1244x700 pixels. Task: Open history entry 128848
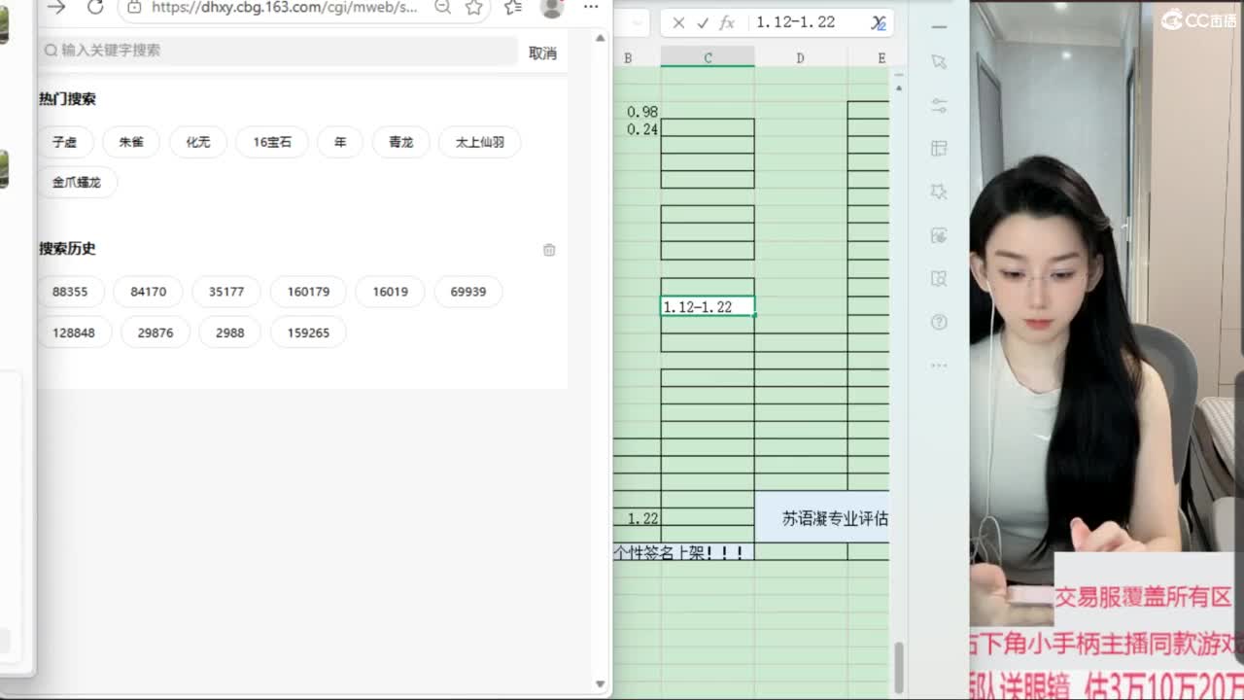[x=74, y=332]
